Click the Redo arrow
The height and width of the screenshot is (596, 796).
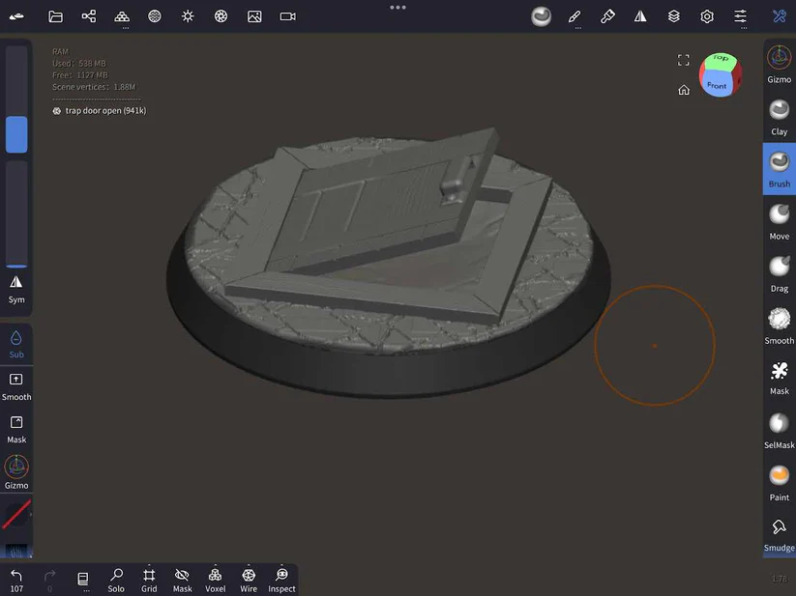(x=49, y=581)
